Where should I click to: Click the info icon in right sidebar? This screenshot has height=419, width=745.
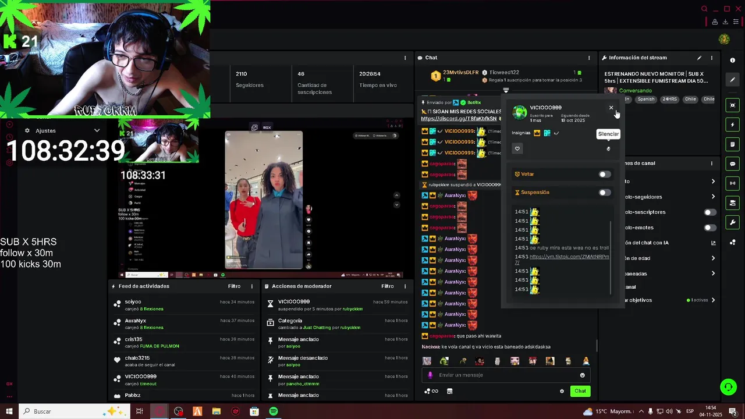(x=733, y=60)
